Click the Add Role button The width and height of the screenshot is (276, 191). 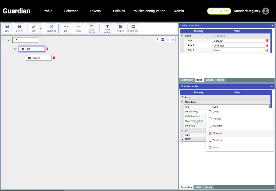[x=219, y=36]
